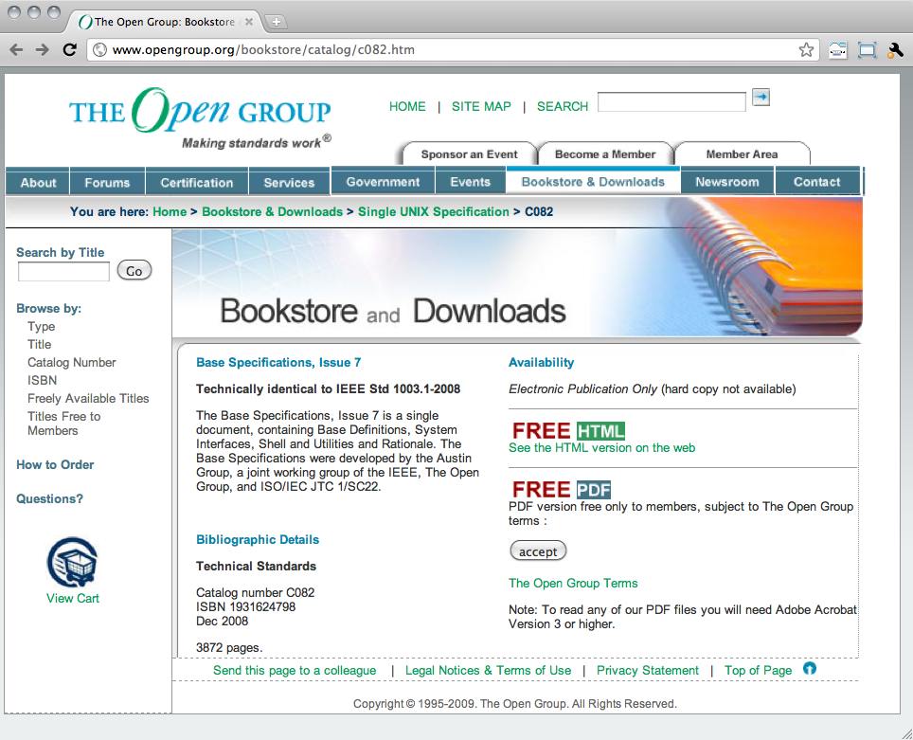Bookmark page with star icon

click(806, 50)
